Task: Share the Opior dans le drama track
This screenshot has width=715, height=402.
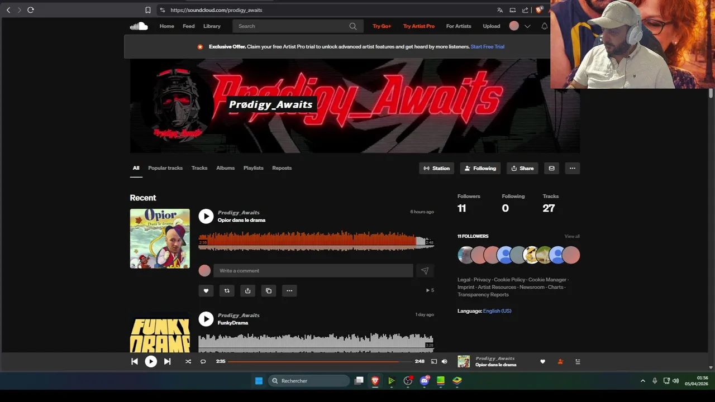Action: tap(247, 290)
